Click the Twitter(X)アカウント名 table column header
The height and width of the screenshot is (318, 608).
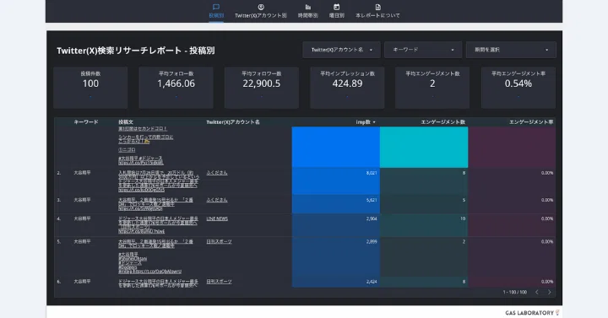[x=233, y=122]
